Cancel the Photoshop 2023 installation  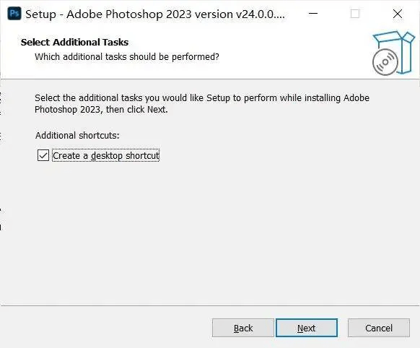tap(379, 328)
